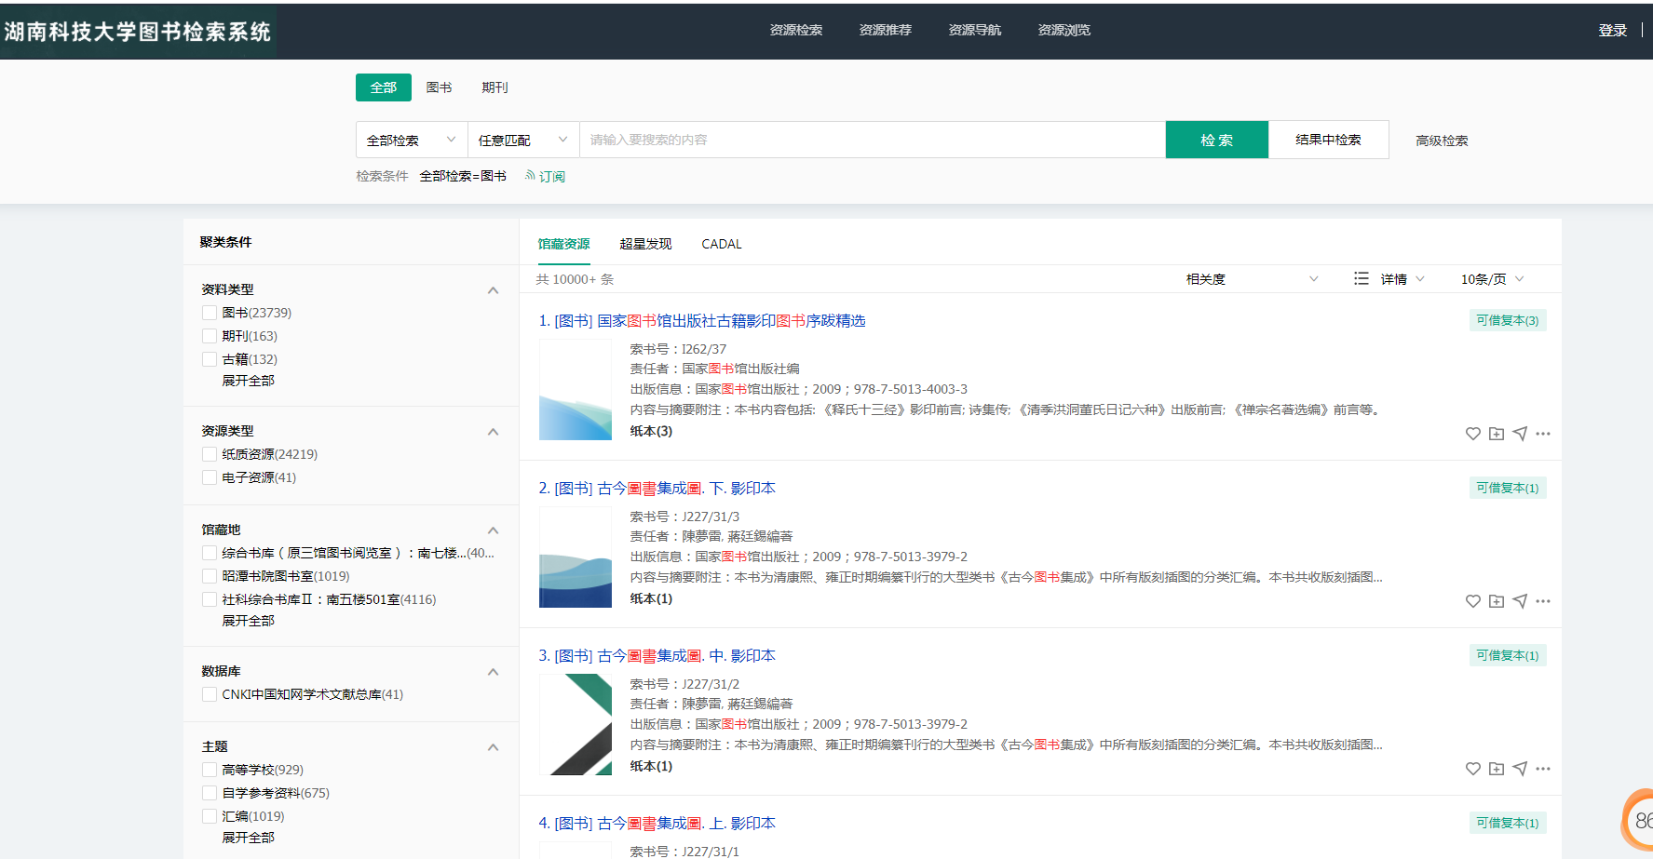The image size is (1653, 859).
Task: Switch to the 超星发现 tab
Action: pos(645,244)
